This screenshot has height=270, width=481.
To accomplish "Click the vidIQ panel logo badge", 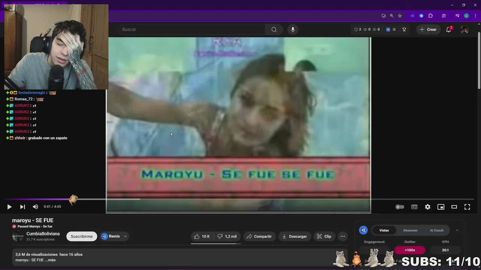I will tap(363, 230).
